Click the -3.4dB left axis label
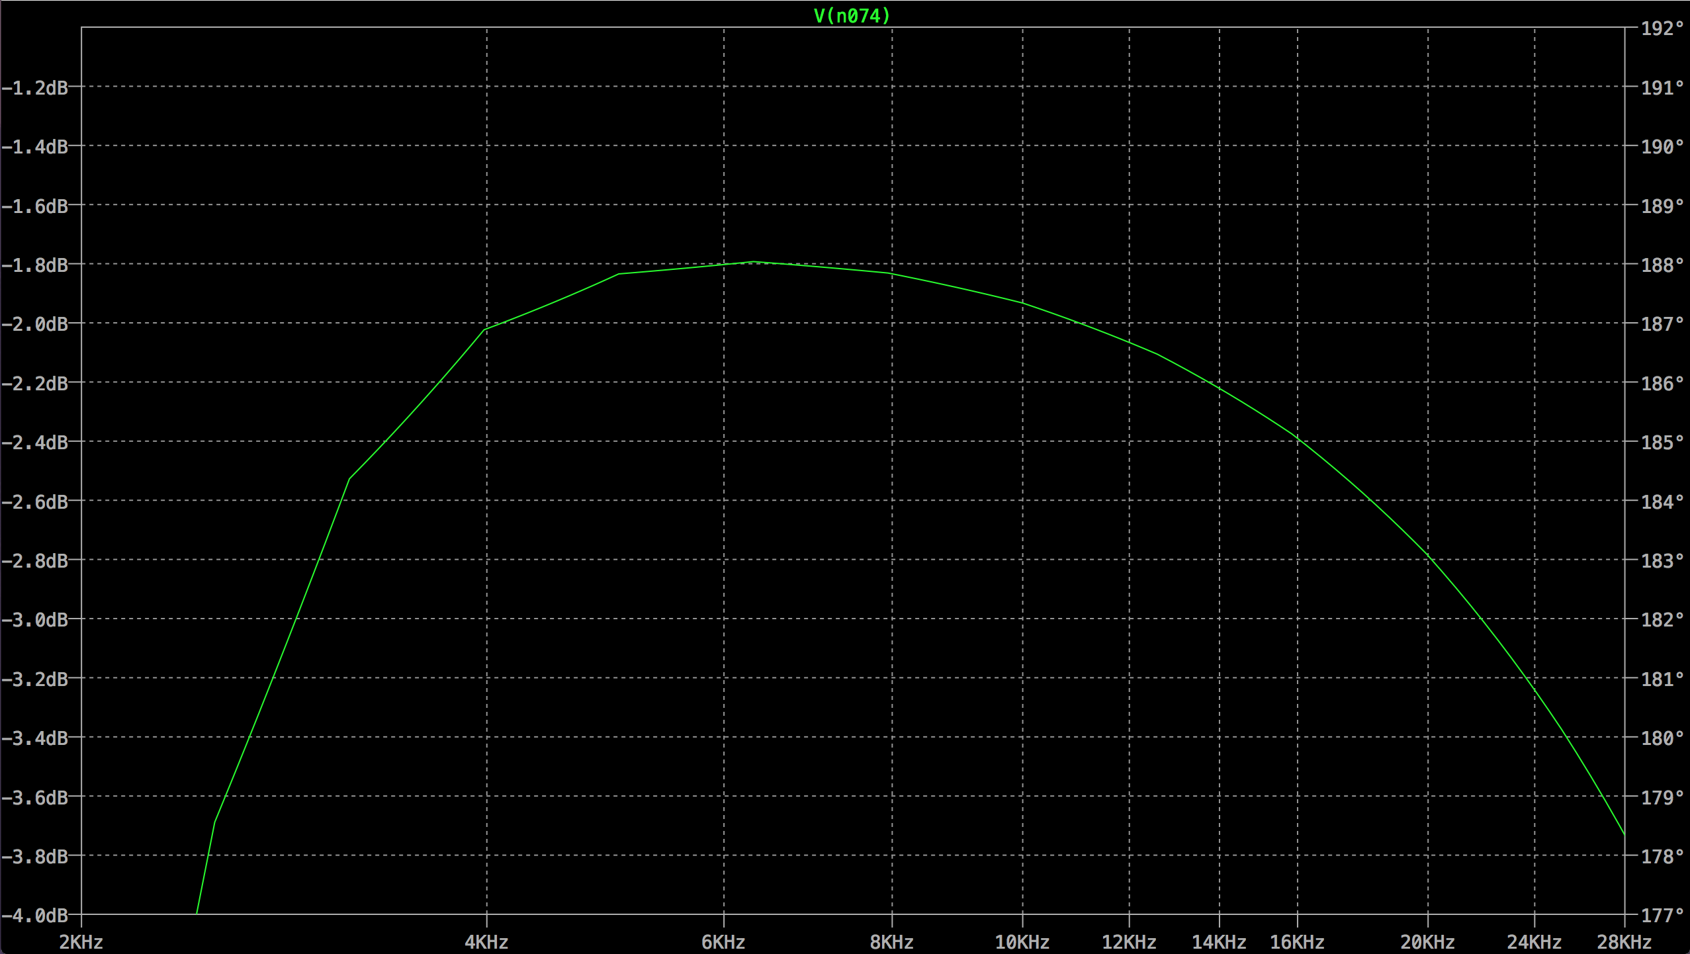 [35, 738]
